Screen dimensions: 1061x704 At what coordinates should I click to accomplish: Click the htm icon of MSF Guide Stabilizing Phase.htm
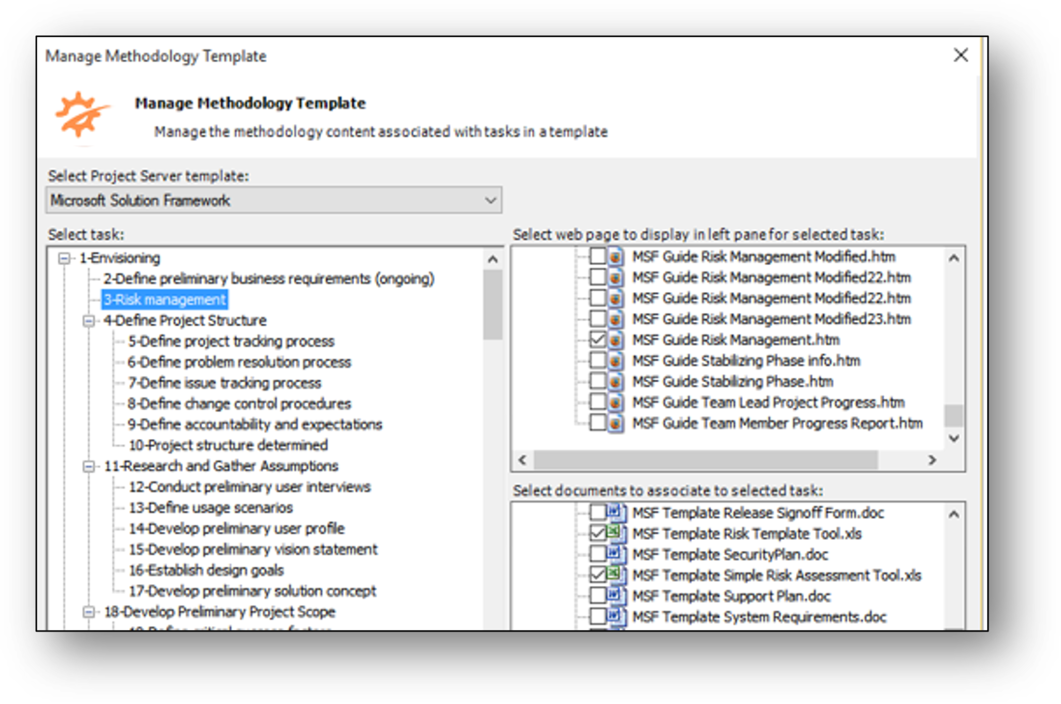point(615,382)
